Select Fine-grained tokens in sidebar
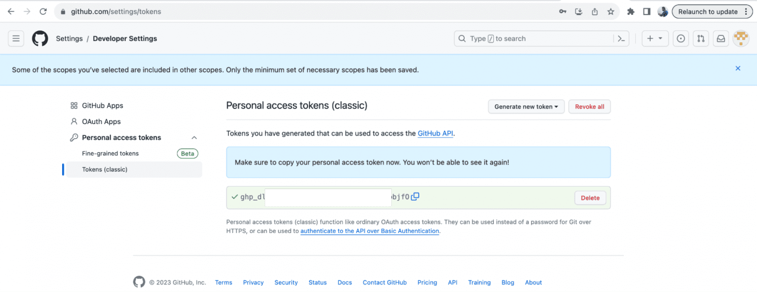Image resolution: width=757 pixels, height=292 pixels. 110,153
